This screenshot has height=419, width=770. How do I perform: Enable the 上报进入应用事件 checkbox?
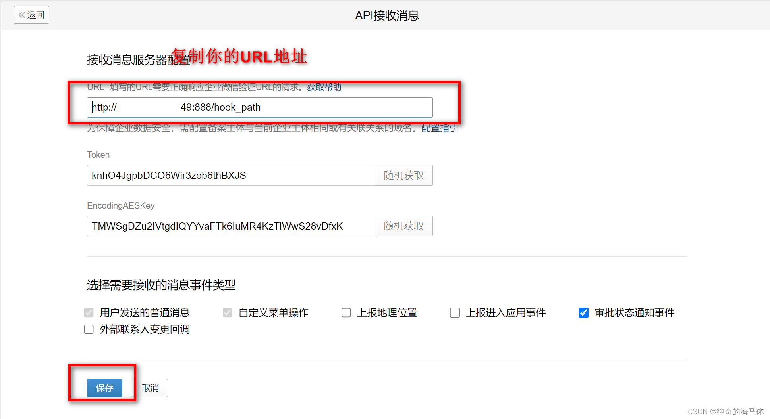pyautogui.click(x=454, y=312)
